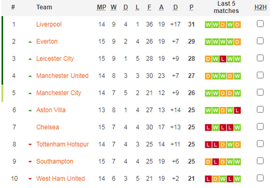The height and width of the screenshot is (188, 274).
Task: Click Everton's green up-arrow position icon
Action: tap(30, 42)
